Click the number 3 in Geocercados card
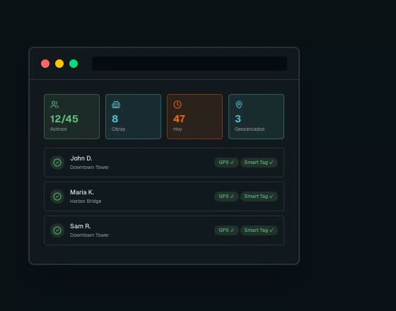This screenshot has height=311, width=396. 238,119
